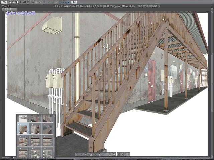The width and height of the screenshot is (214, 160).
Task: Click the Show selection border icon
Action: click(56, 2)
